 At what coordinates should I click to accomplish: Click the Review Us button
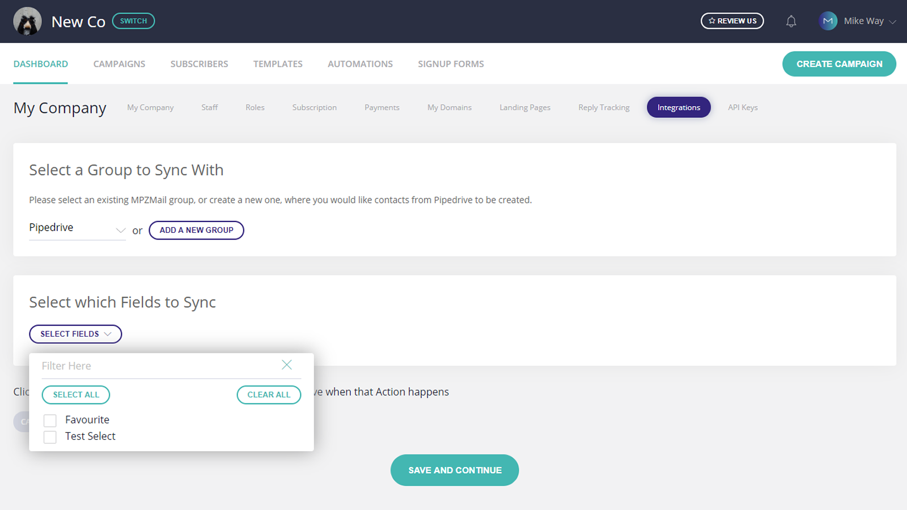pos(732,21)
